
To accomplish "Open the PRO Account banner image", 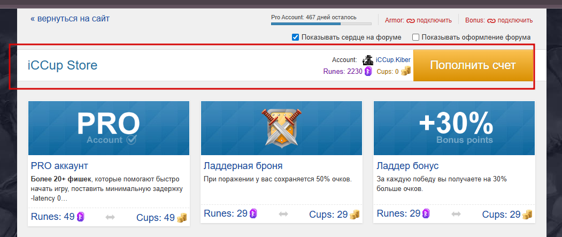I will point(109,128).
